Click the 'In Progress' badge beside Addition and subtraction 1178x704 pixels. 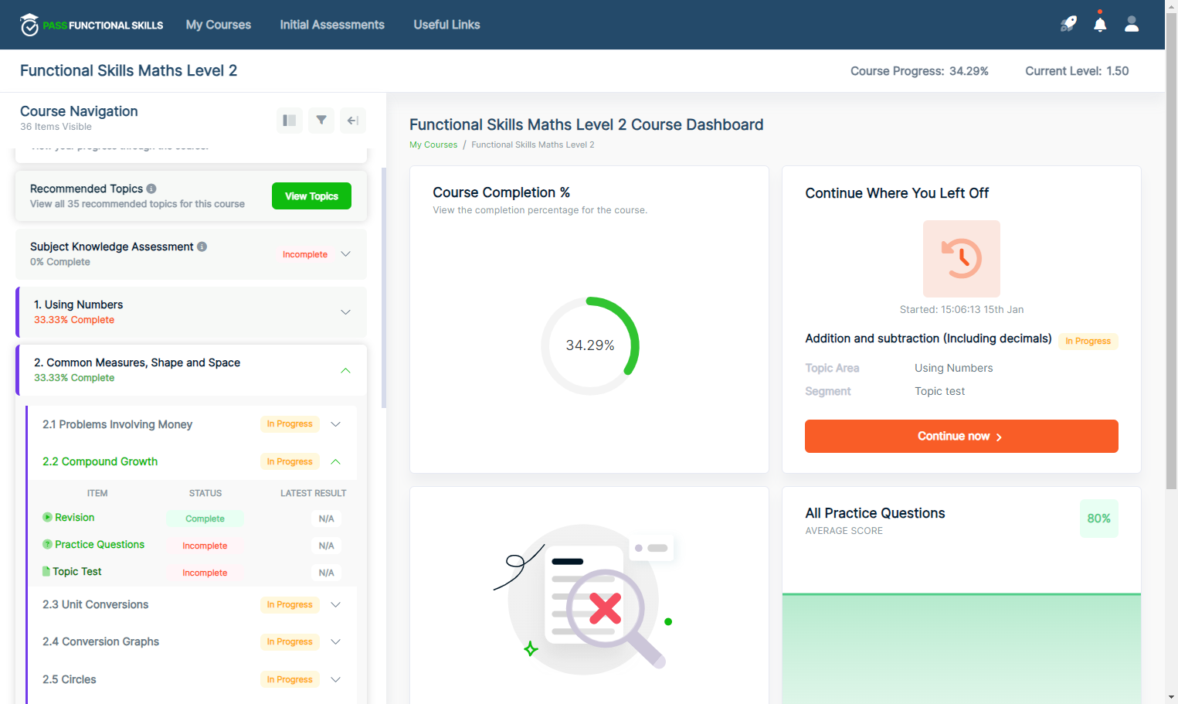1088,341
